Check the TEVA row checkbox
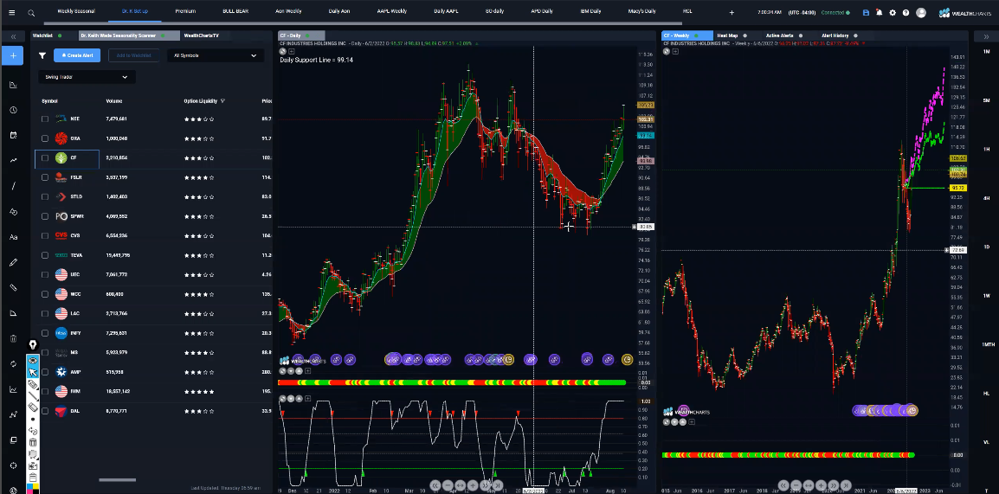The image size is (999, 494). point(45,255)
